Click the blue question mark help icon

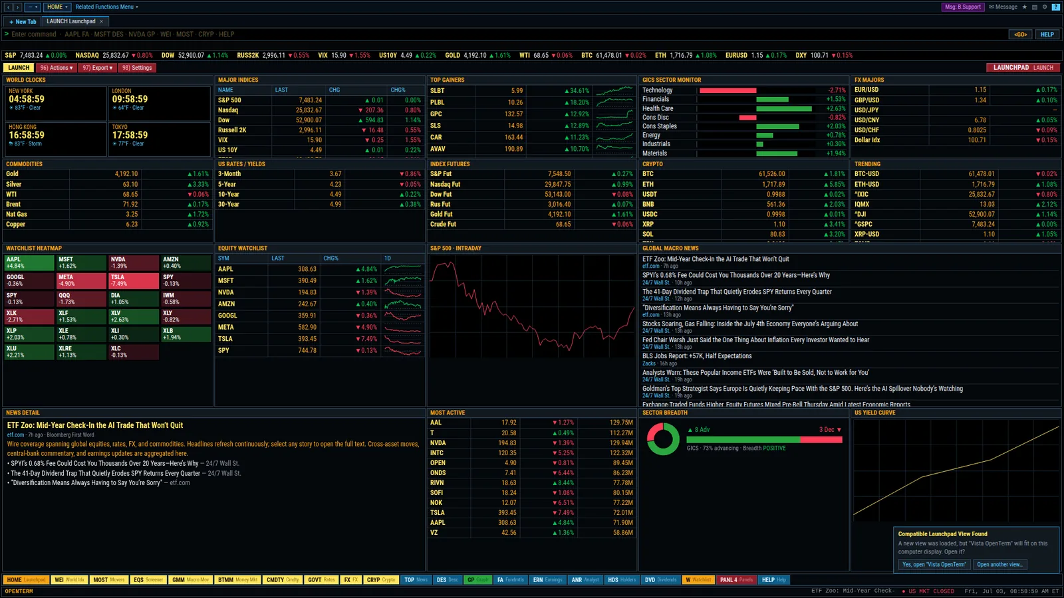[x=1055, y=7]
